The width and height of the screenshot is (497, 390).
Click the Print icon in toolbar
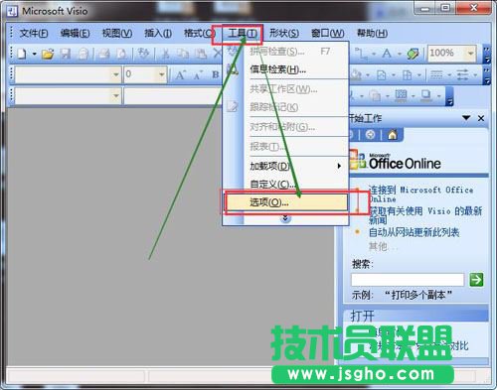tap(104, 54)
